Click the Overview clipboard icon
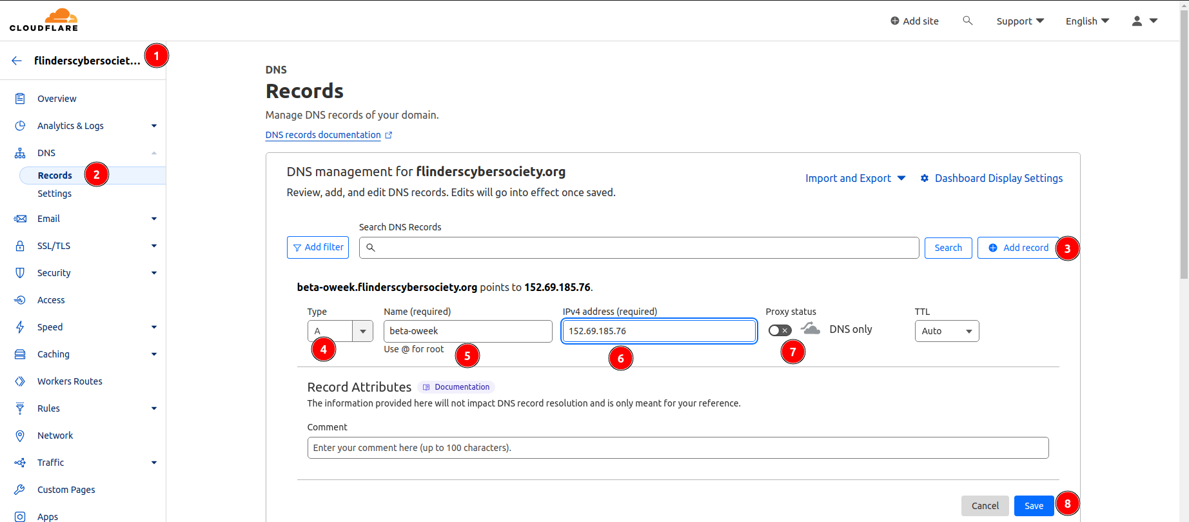1189x522 pixels. (x=20, y=99)
